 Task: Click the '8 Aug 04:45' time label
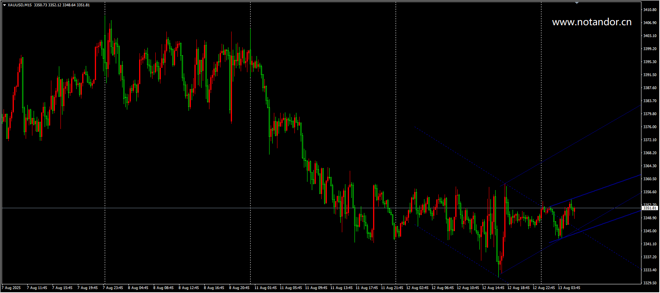pyautogui.click(x=138, y=288)
